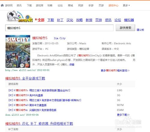Screen dimensions: 150x132
Task: Click the home icon beside 游侠网
Action: click(x=2, y=5)
